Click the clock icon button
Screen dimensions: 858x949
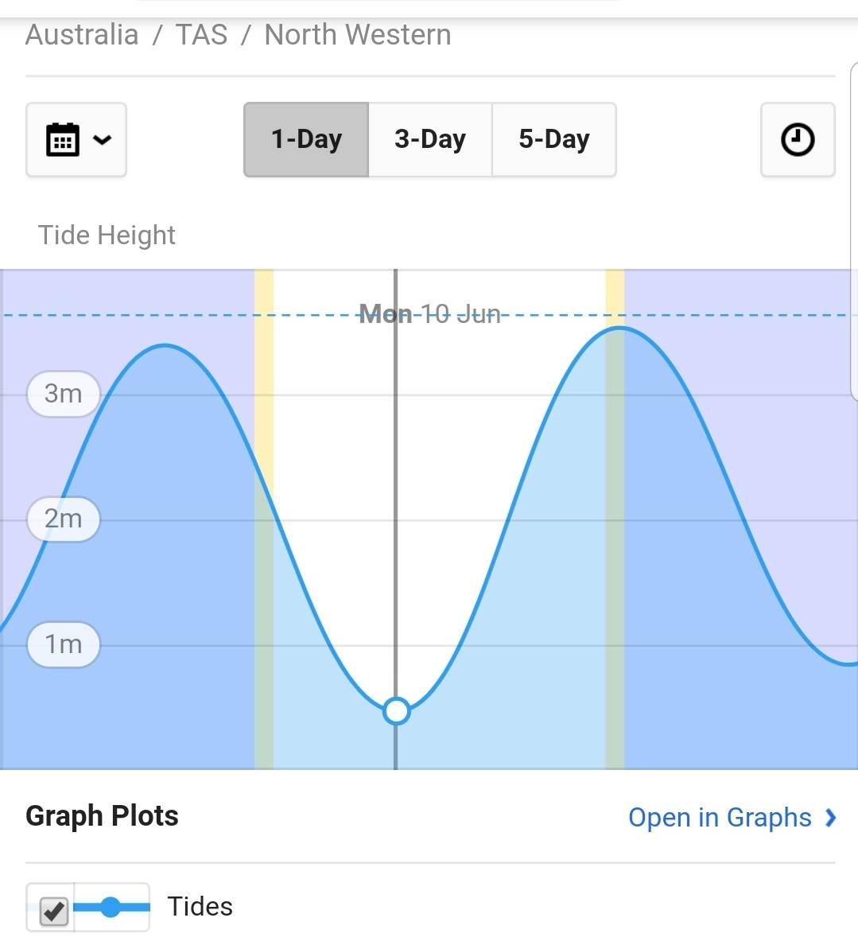[798, 140]
